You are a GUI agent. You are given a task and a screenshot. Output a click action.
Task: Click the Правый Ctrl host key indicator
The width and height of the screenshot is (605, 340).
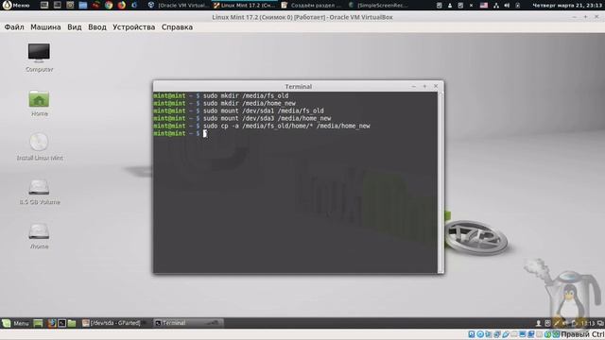click(x=582, y=334)
